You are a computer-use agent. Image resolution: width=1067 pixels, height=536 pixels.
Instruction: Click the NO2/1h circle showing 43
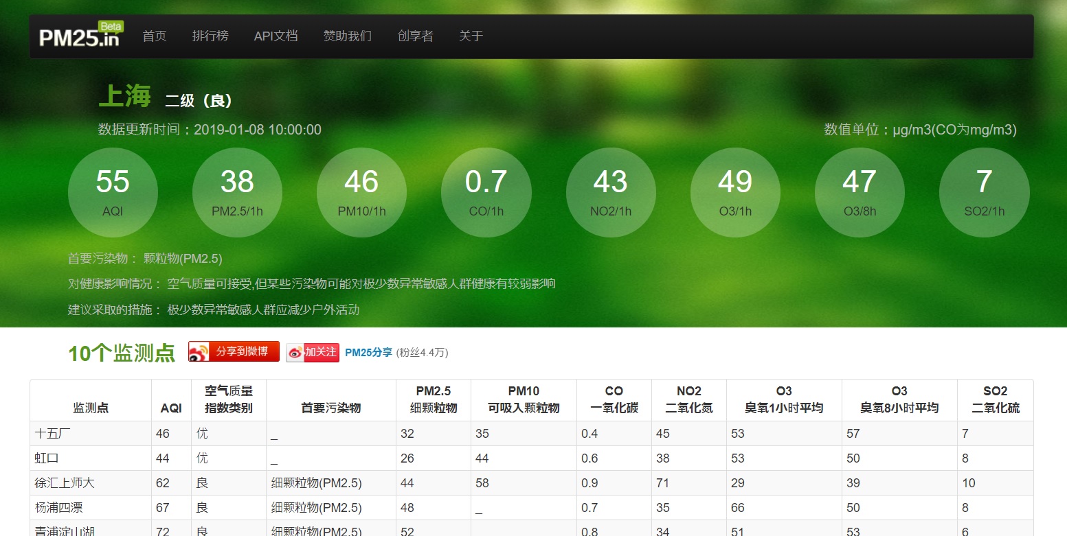611,192
